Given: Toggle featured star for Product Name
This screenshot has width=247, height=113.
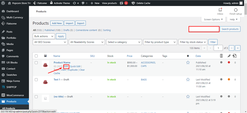Looking at the screenshot, I should pyautogui.click(x=188, y=63).
